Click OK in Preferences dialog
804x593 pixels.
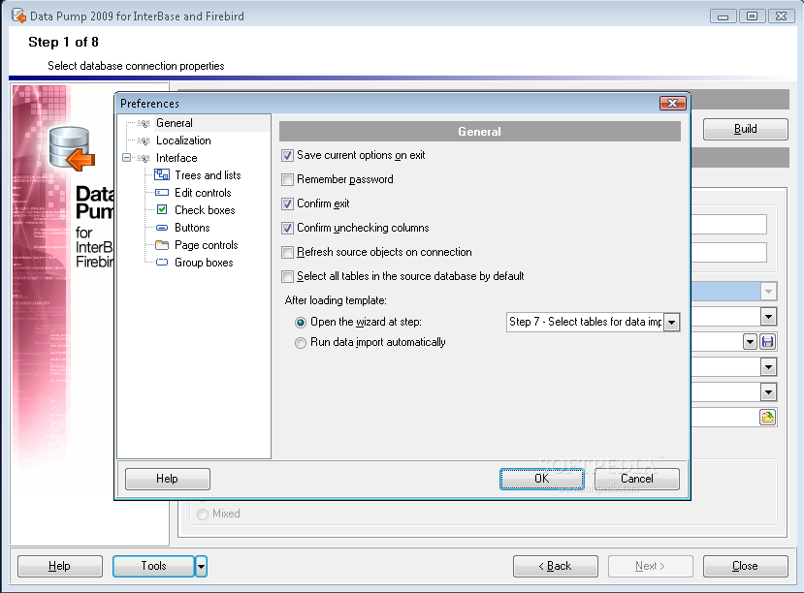coord(542,479)
